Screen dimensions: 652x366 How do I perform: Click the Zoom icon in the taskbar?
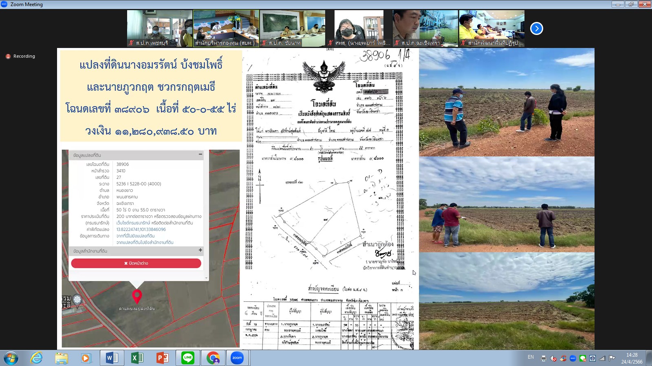237,358
